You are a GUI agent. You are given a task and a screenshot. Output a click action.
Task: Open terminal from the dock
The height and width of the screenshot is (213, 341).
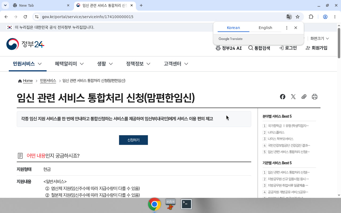point(186,204)
